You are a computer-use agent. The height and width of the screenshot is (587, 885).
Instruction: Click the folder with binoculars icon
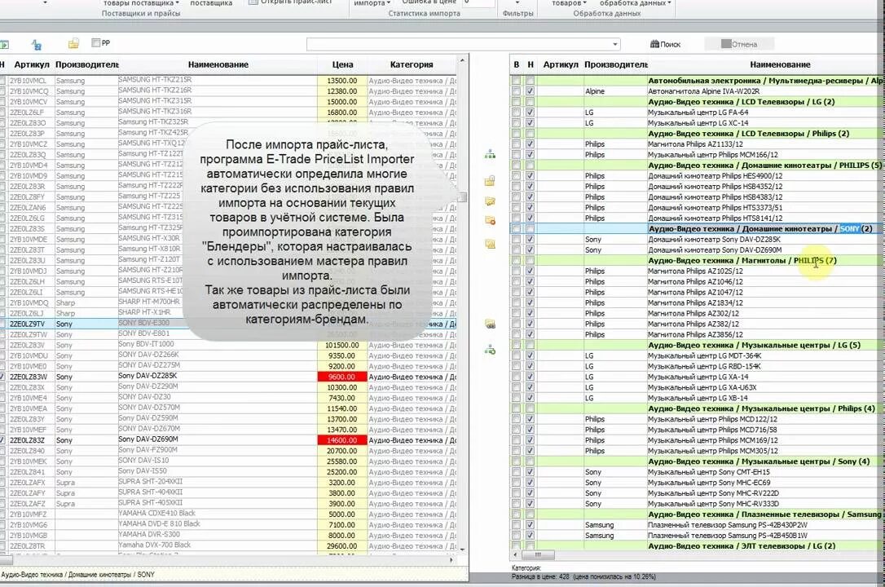[490, 324]
